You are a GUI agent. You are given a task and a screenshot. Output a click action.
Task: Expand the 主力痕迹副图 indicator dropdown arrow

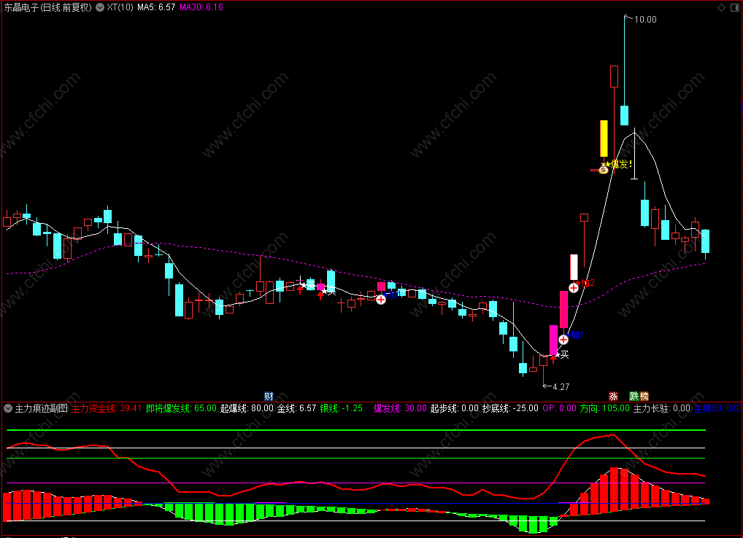8,408
